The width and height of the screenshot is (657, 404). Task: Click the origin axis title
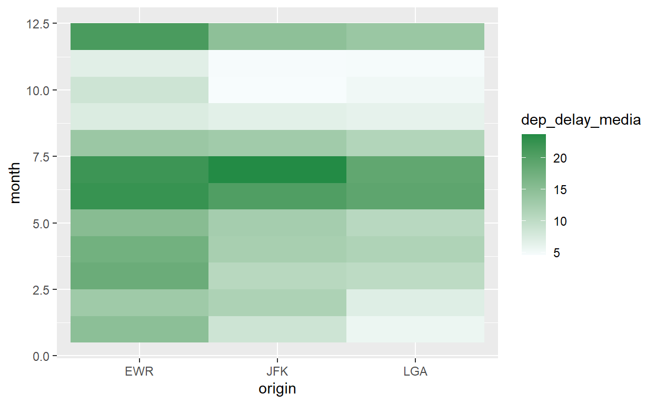click(277, 389)
